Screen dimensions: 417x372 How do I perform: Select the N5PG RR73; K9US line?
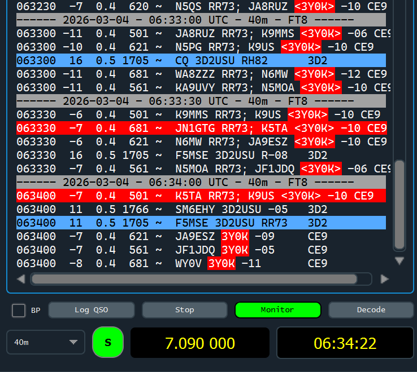click(x=201, y=47)
